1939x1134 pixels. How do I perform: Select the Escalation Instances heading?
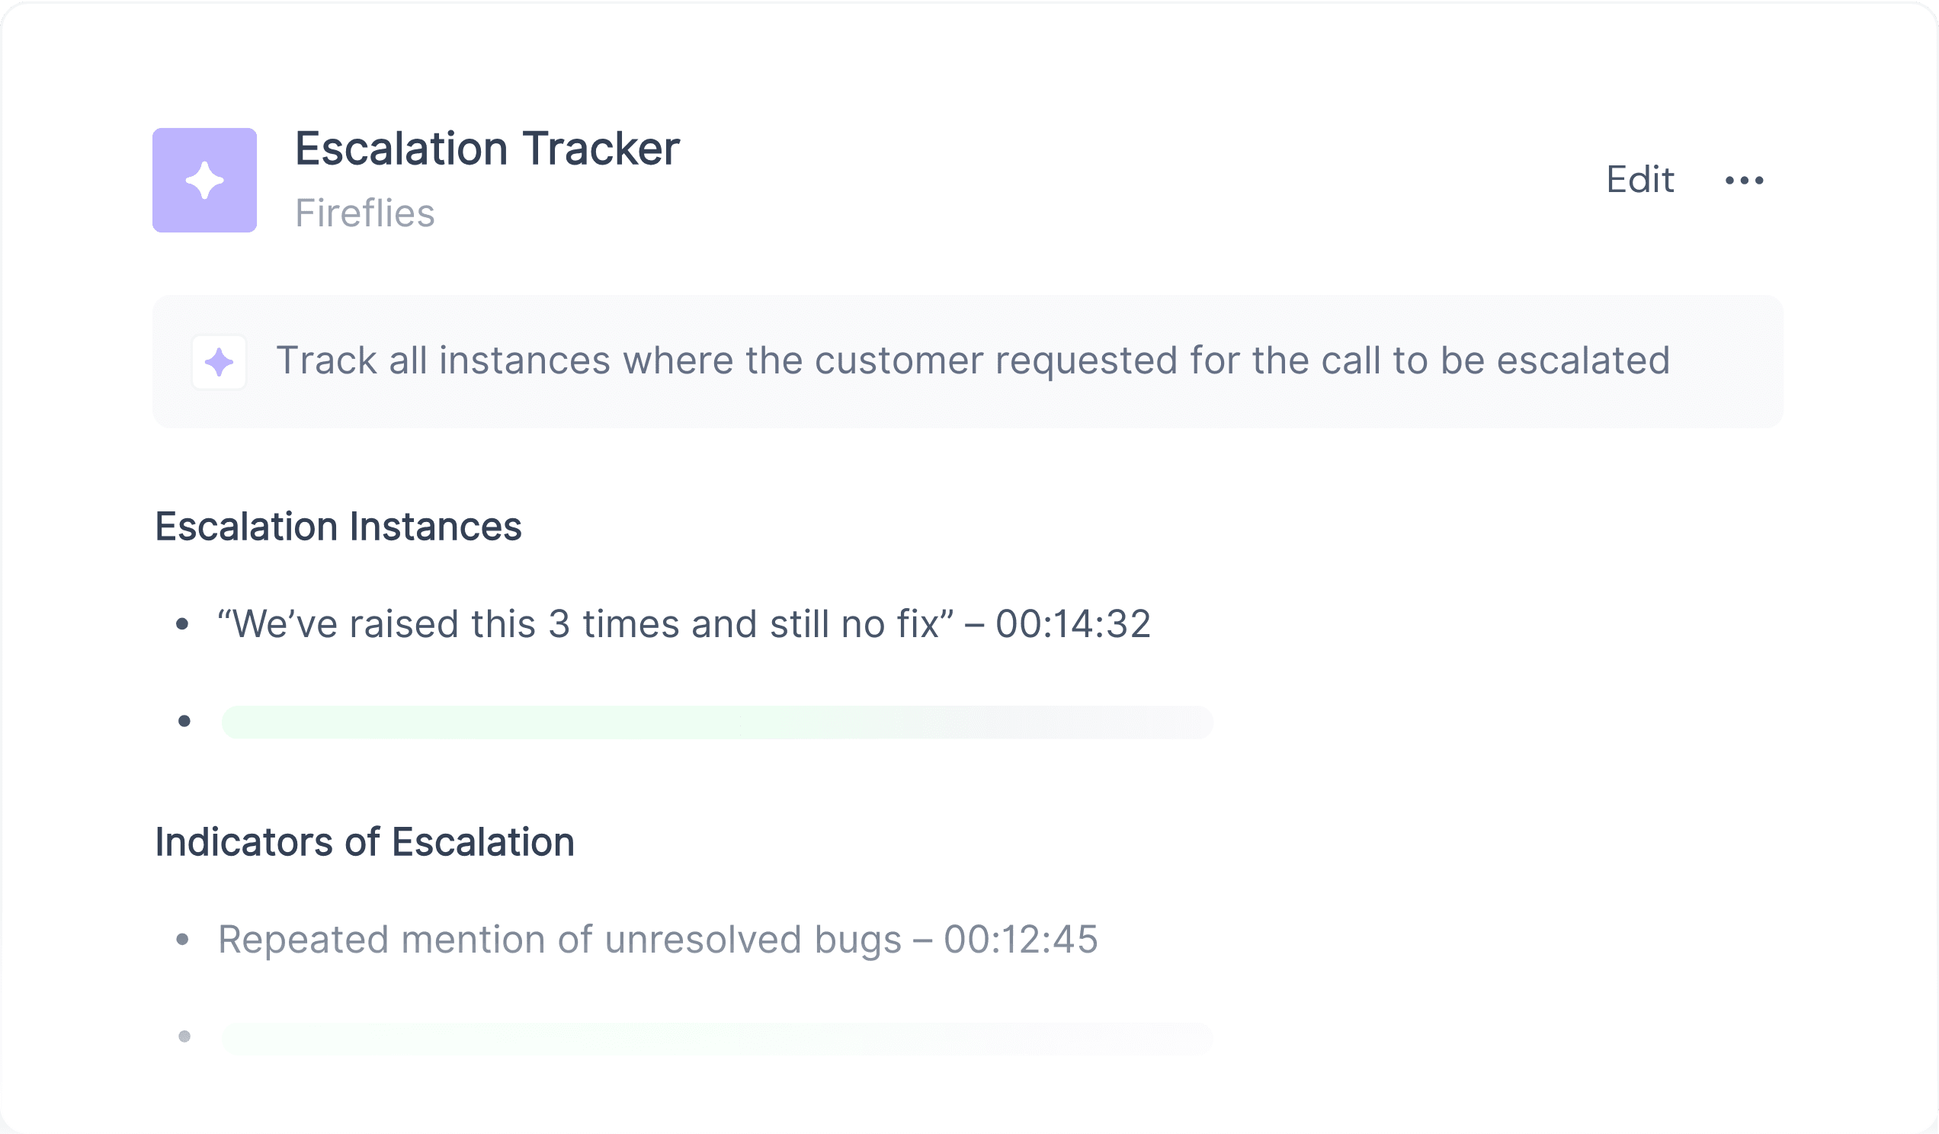click(338, 527)
